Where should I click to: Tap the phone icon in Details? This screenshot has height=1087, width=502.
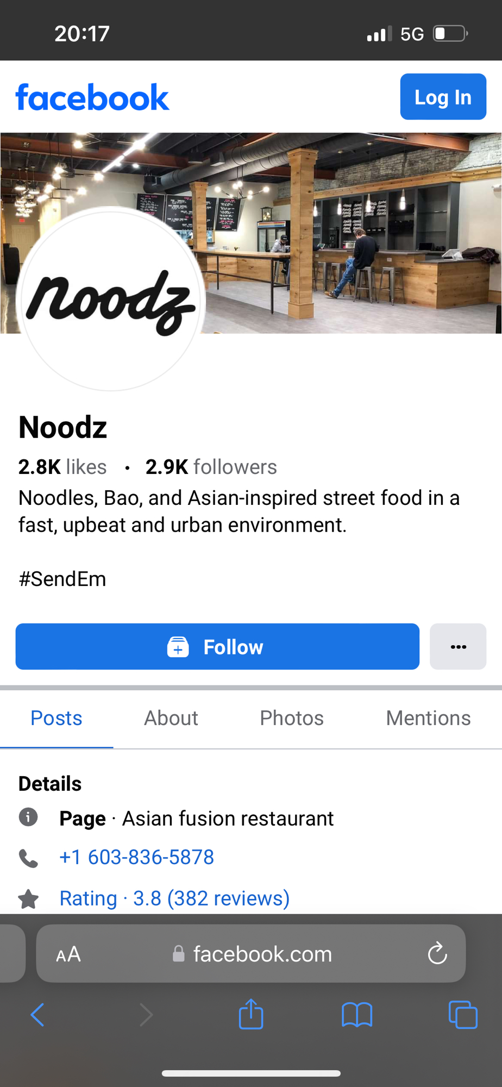[x=28, y=858]
